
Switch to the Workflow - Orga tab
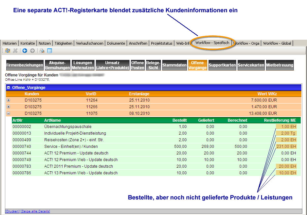(x=247, y=43)
